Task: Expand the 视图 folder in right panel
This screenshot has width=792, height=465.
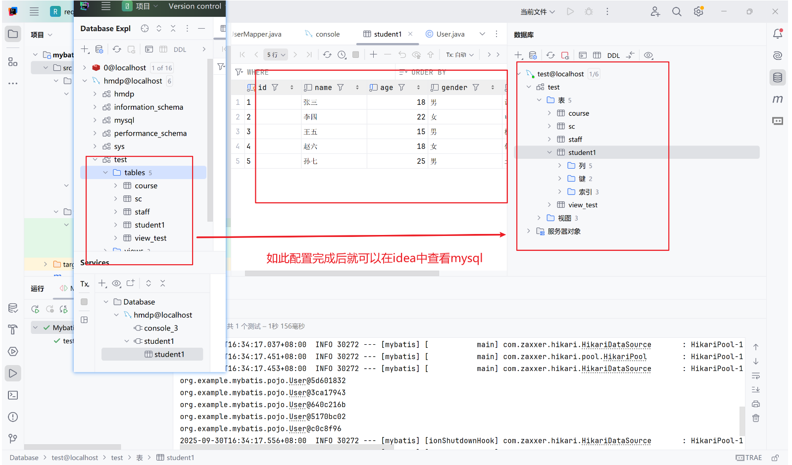Action: pos(539,218)
